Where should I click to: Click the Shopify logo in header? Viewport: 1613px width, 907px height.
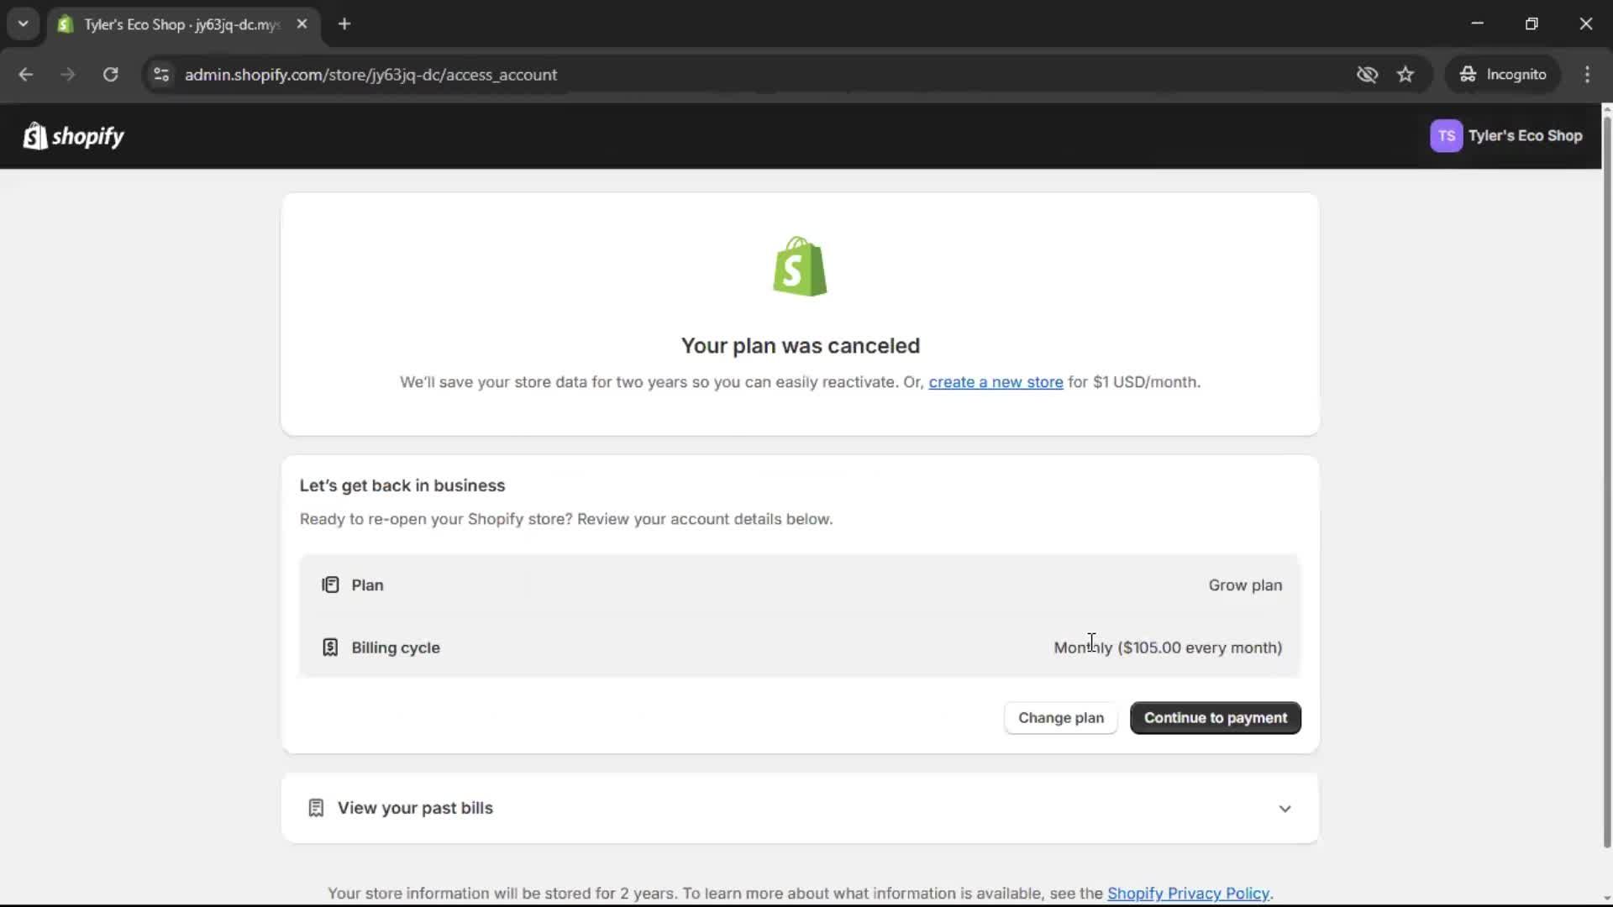click(74, 136)
